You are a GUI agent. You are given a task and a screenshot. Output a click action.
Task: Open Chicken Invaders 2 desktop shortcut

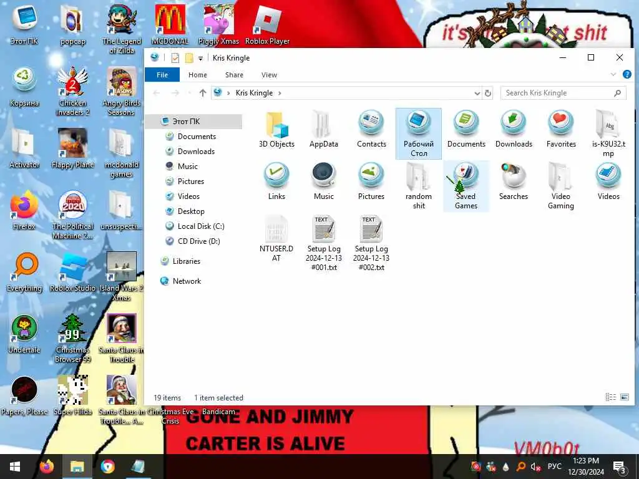[x=72, y=91]
